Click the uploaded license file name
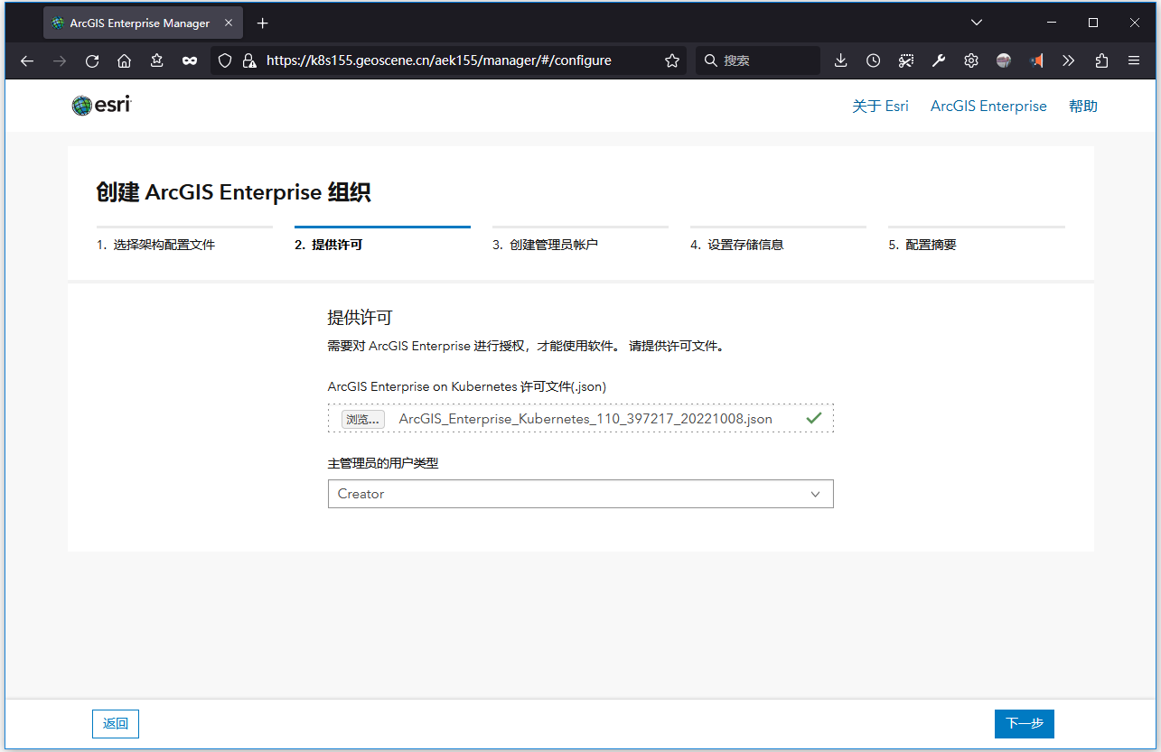 tap(585, 419)
